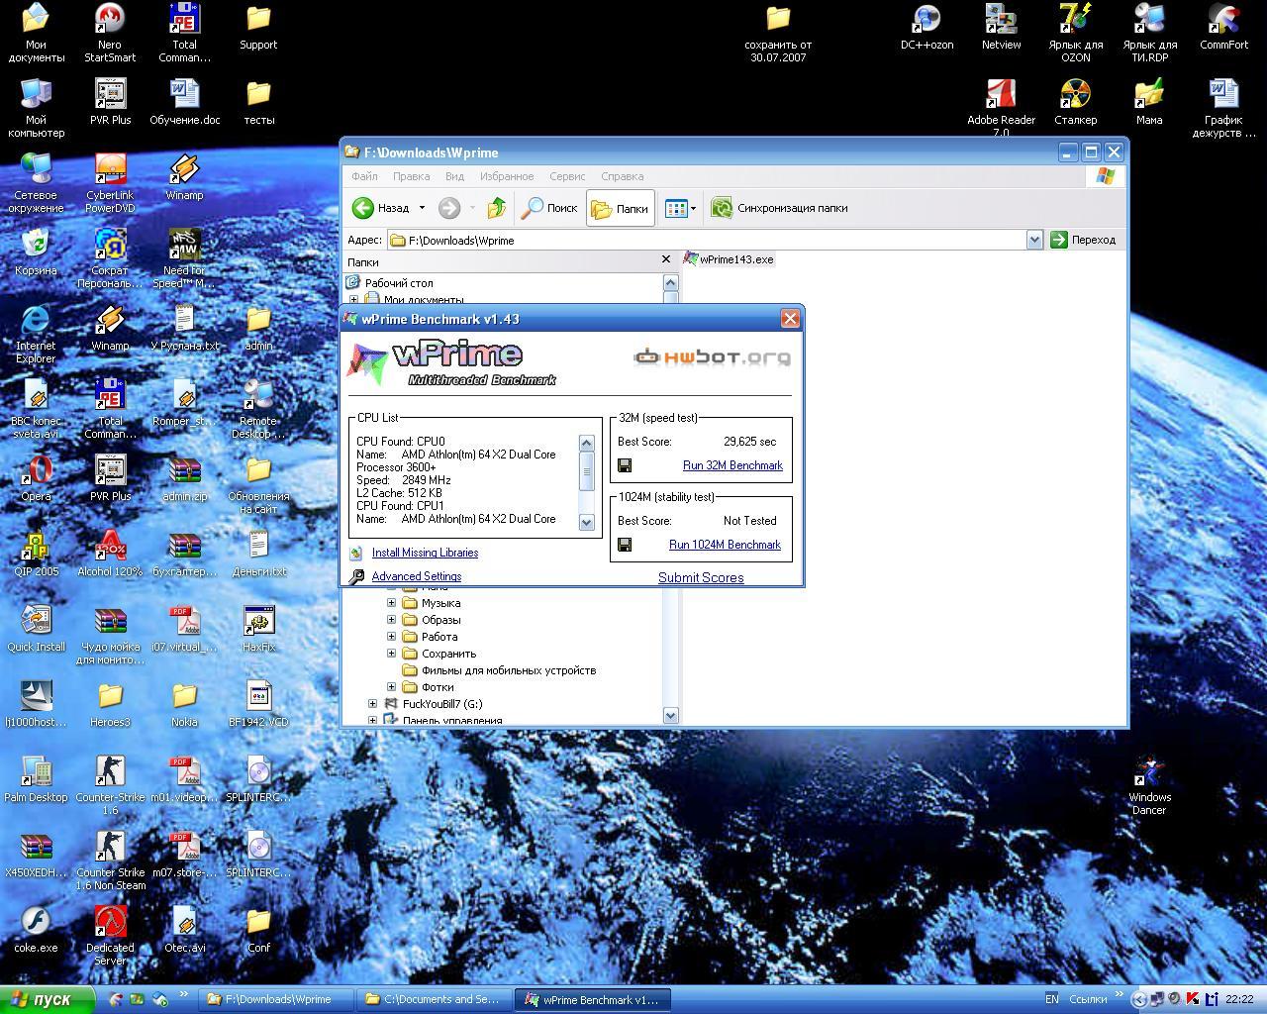Open the Internet Explorer desktop icon
Screen dimensions: 1267x1014
pos(36,335)
